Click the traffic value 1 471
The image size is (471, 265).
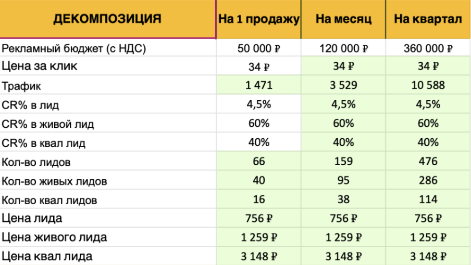click(x=258, y=86)
